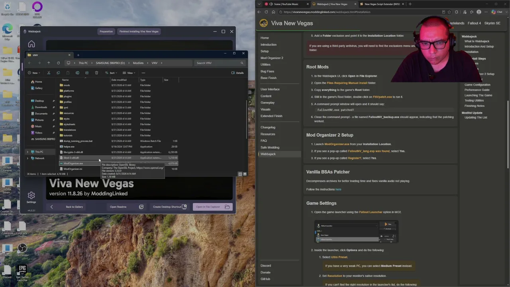Expand breadcrumb chevron after VNV

(x=161, y=63)
